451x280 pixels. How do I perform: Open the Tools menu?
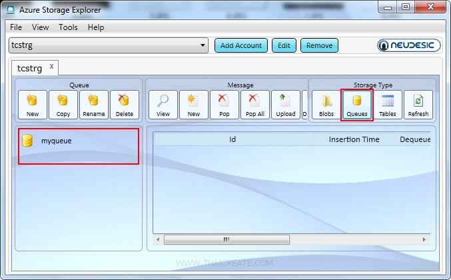68,27
